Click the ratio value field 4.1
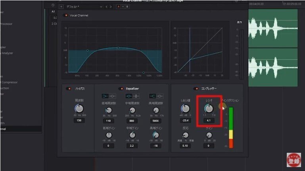Viewport: 305px width, 171px height. [x=209, y=121]
